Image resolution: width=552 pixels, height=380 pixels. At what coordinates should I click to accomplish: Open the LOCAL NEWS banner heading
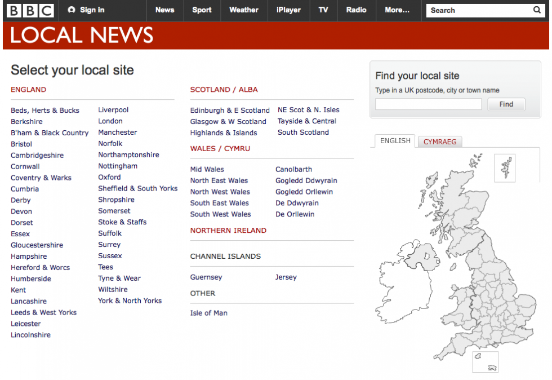coord(82,36)
